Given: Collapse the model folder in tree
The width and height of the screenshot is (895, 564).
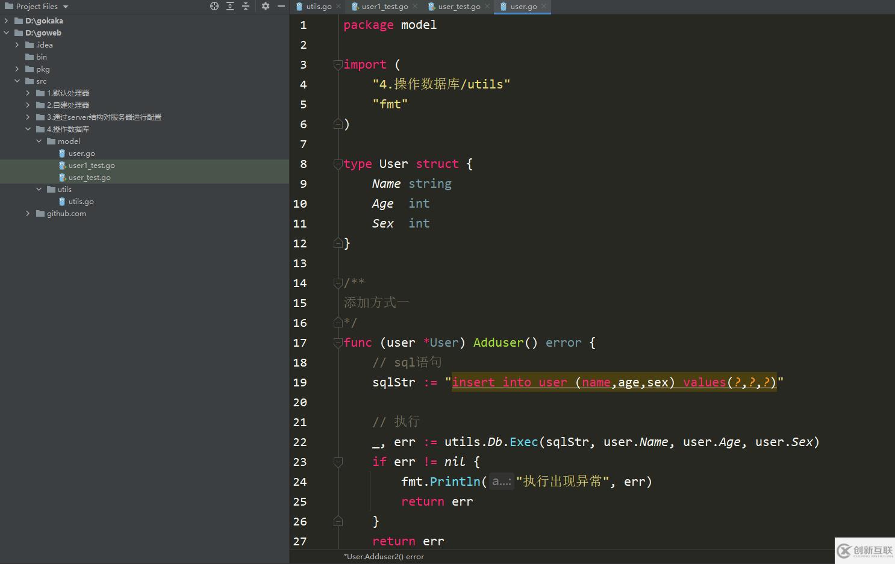Looking at the screenshot, I should tap(39, 141).
